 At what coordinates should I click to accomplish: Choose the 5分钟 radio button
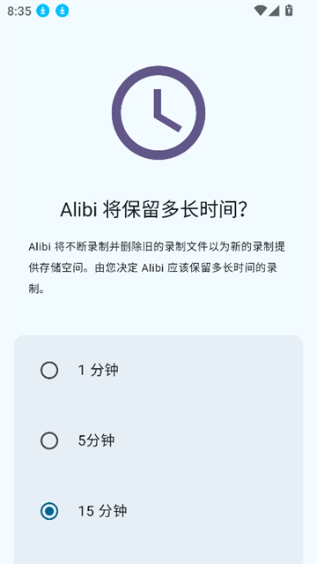[x=49, y=440]
